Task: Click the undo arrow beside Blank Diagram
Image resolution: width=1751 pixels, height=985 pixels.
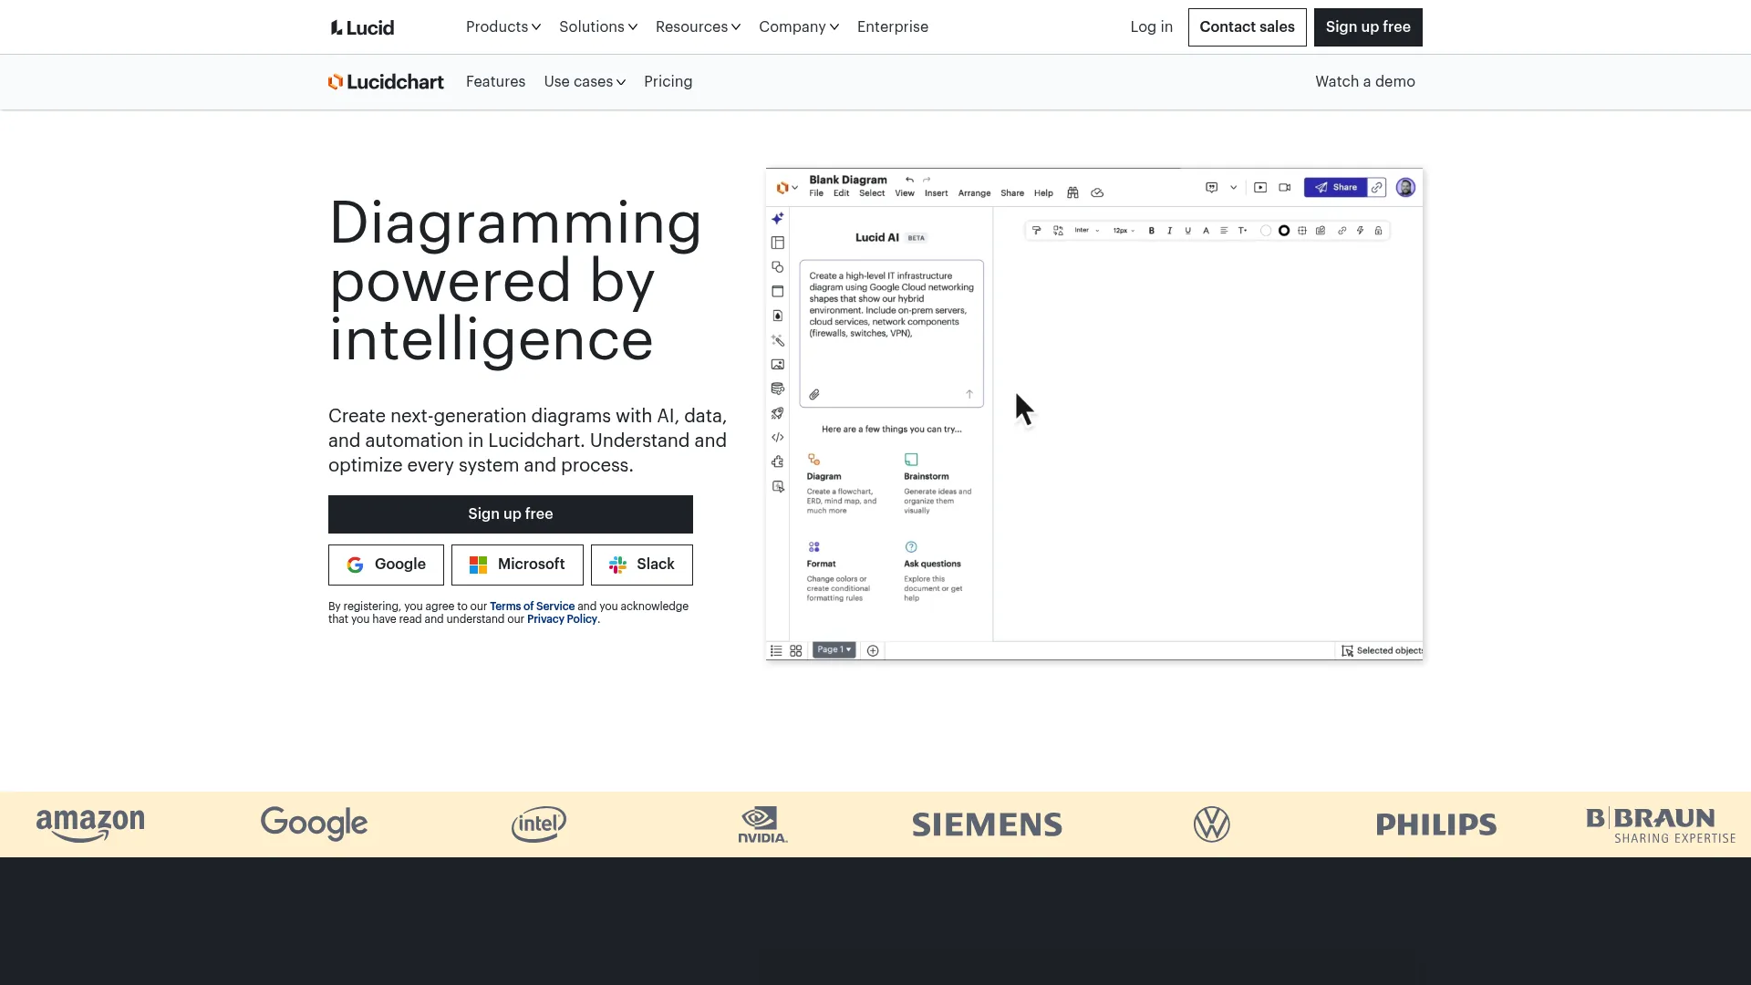Action: 909,180
